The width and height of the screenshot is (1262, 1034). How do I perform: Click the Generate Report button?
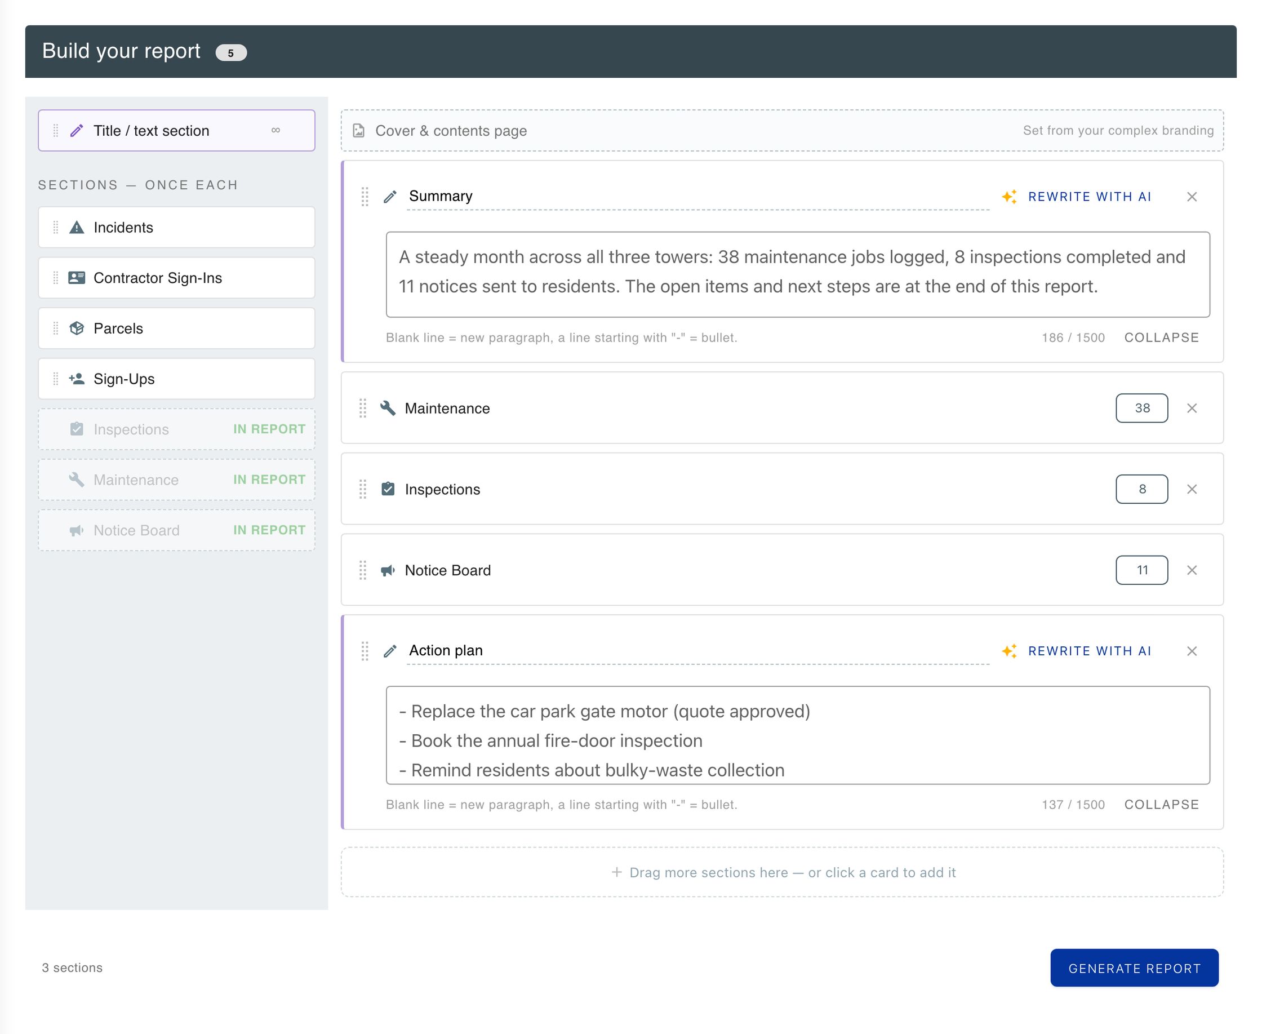coord(1134,968)
